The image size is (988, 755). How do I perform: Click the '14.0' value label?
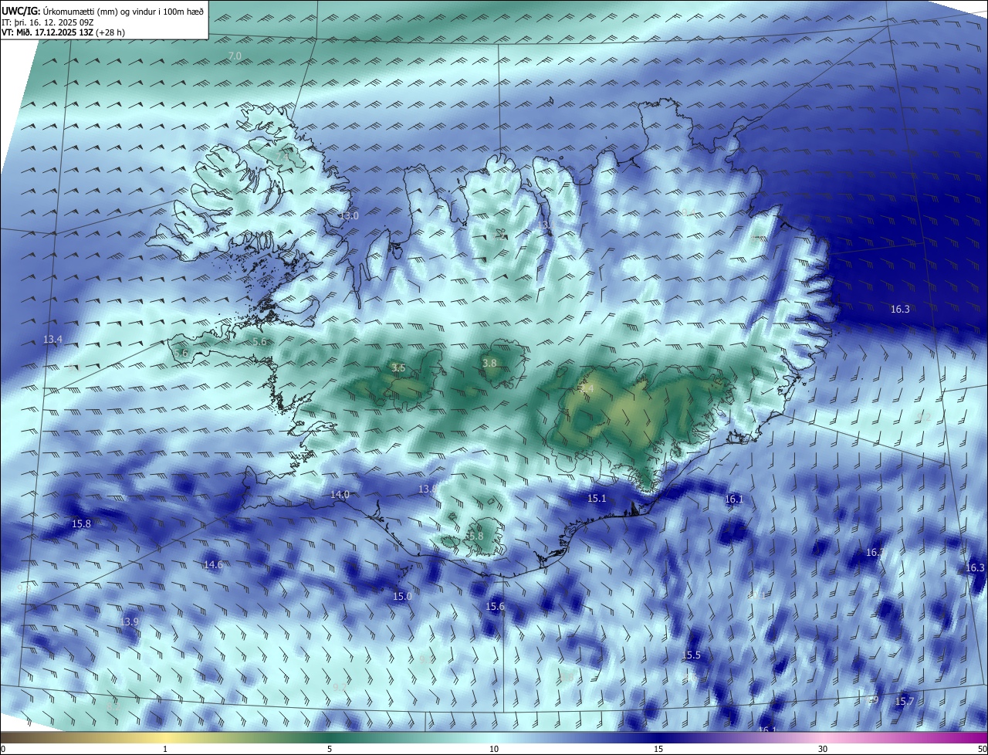tap(340, 494)
